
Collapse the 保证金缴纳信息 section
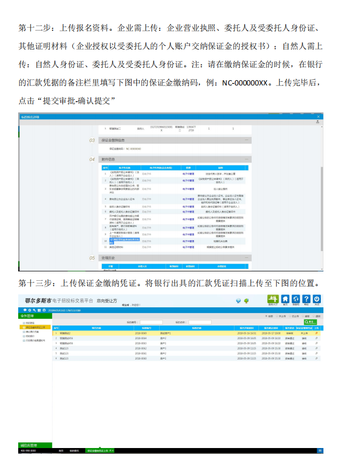click(x=246, y=140)
